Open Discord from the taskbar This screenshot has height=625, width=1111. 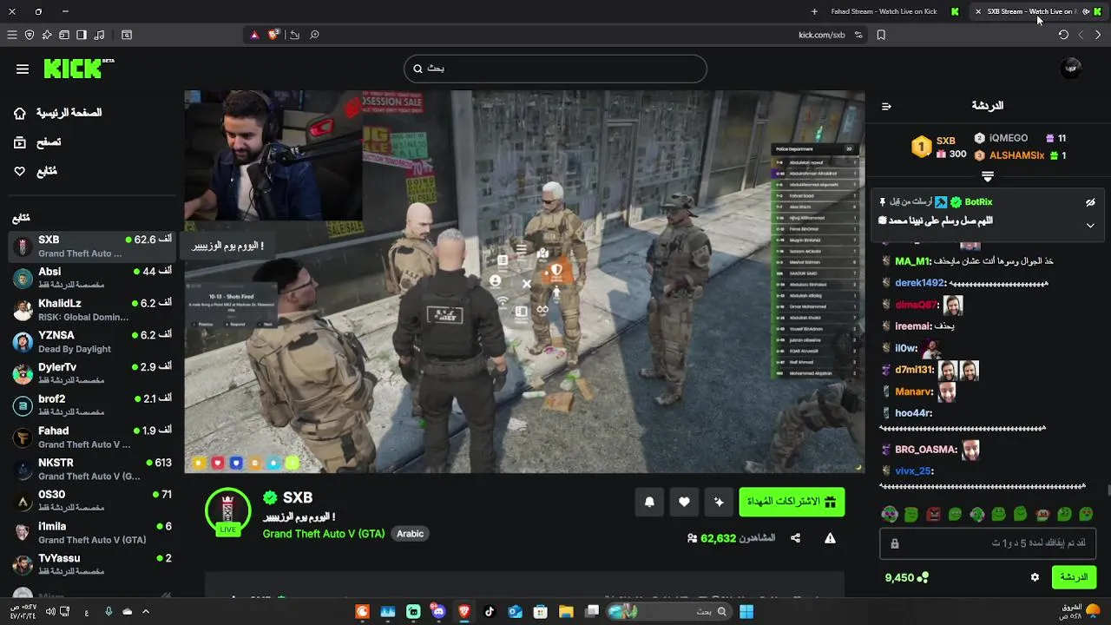pos(438,612)
